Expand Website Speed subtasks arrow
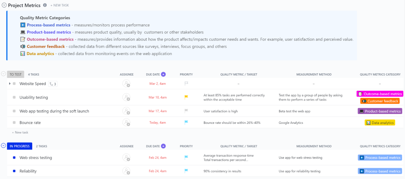The image size is (405, 179). pyautogui.click(x=10, y=84)
